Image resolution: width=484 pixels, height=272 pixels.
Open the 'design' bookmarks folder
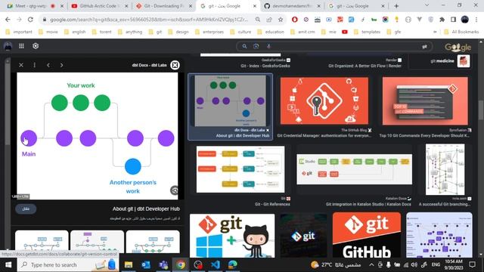pyautogui.click(x=178, y=32)
